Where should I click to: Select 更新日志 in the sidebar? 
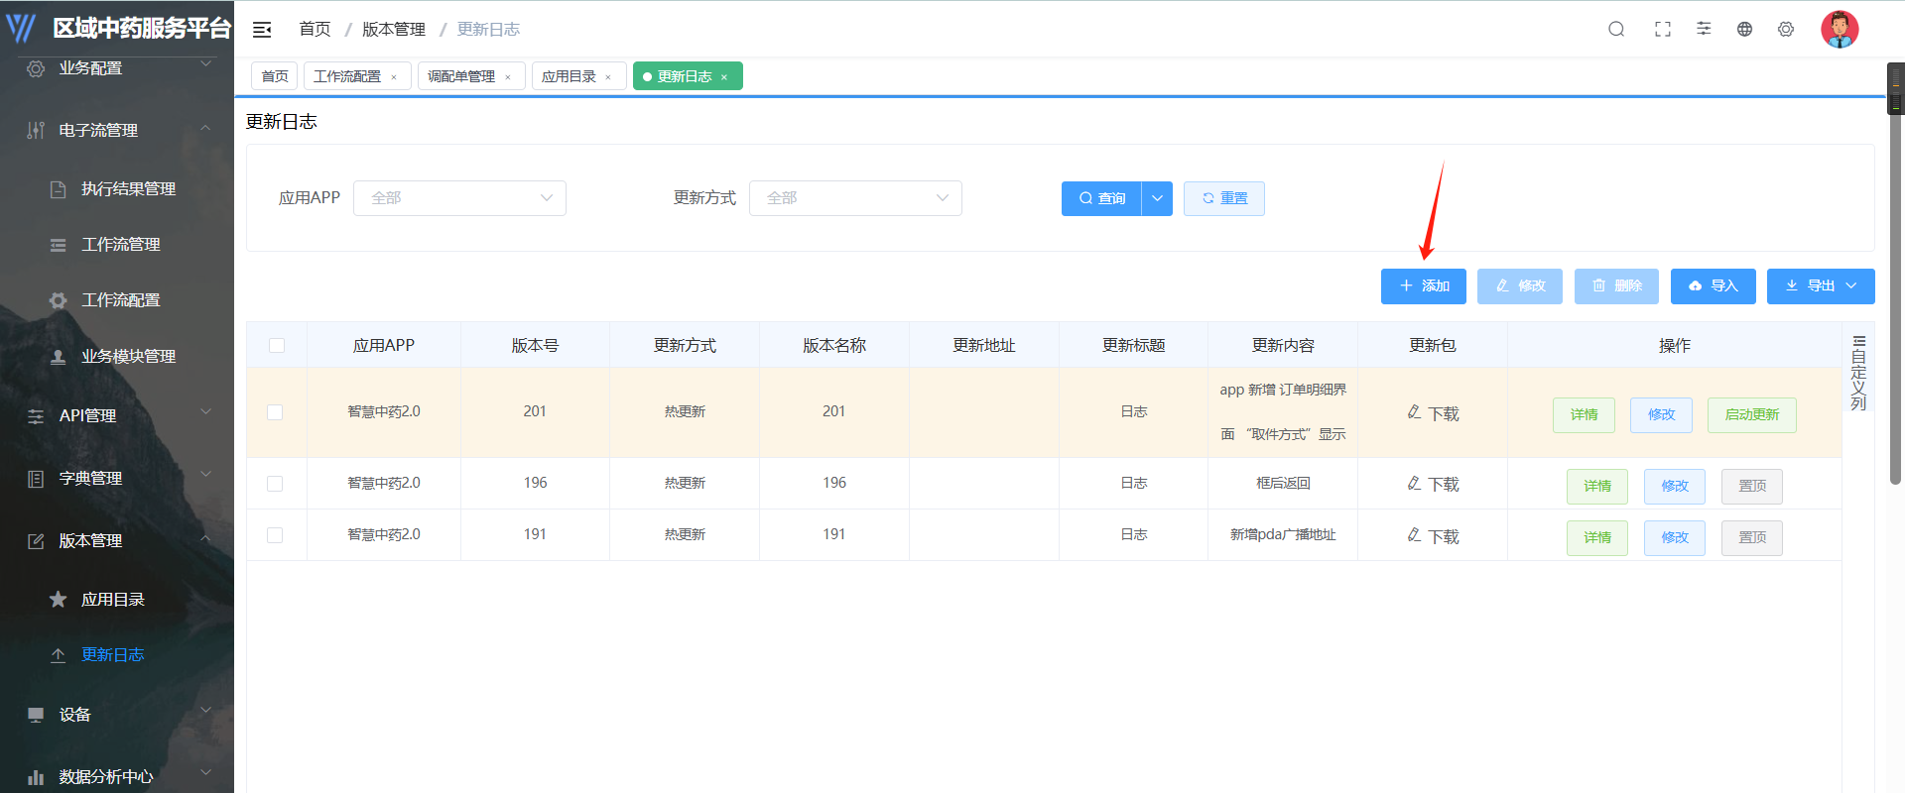[x=117, y=654]
